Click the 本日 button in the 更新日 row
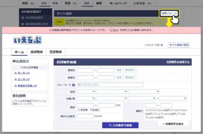The height and width of the screenshot is (134, 203). tap(119, 77)
